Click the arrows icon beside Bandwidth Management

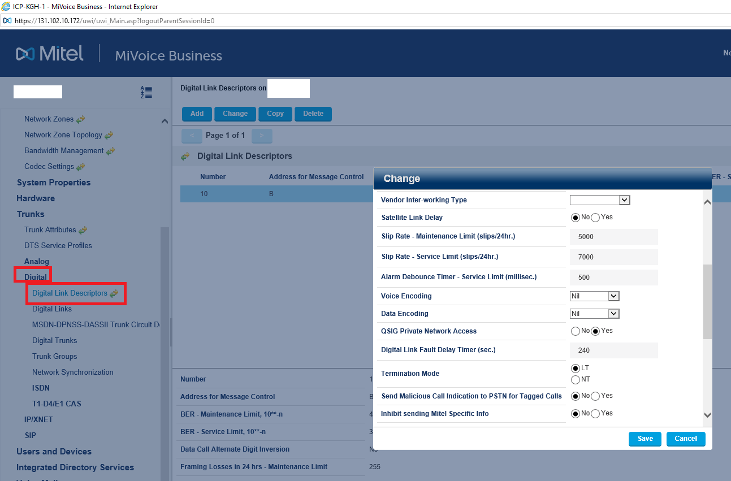tap(111, 151)
